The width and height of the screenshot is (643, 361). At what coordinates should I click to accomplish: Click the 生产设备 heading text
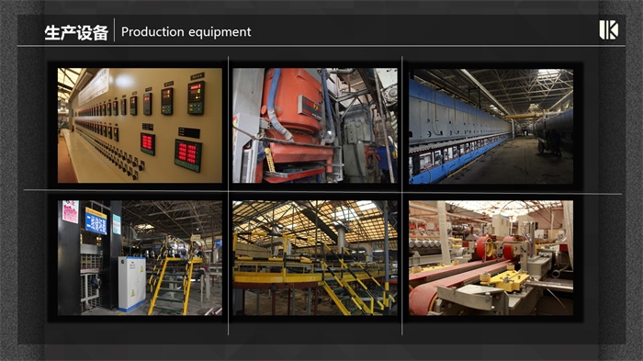tap(76, 32)
